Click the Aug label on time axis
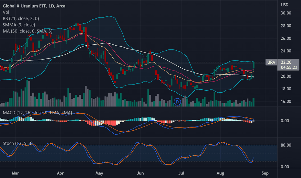This screenshot has height=178, width=301. [220, 173]
